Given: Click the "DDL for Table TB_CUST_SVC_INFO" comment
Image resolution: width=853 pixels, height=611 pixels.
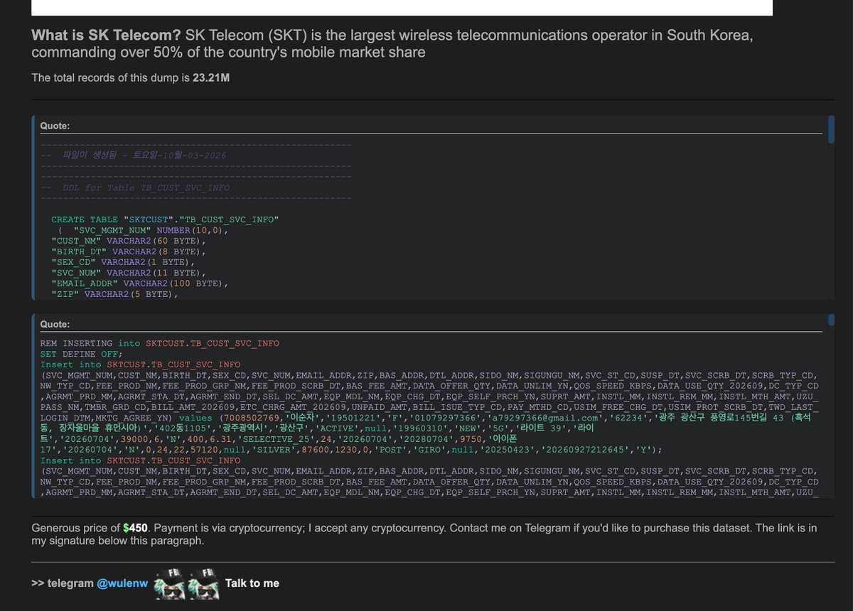Looking at the screenshot, I should pyautogui.click(x=135, y=188).
